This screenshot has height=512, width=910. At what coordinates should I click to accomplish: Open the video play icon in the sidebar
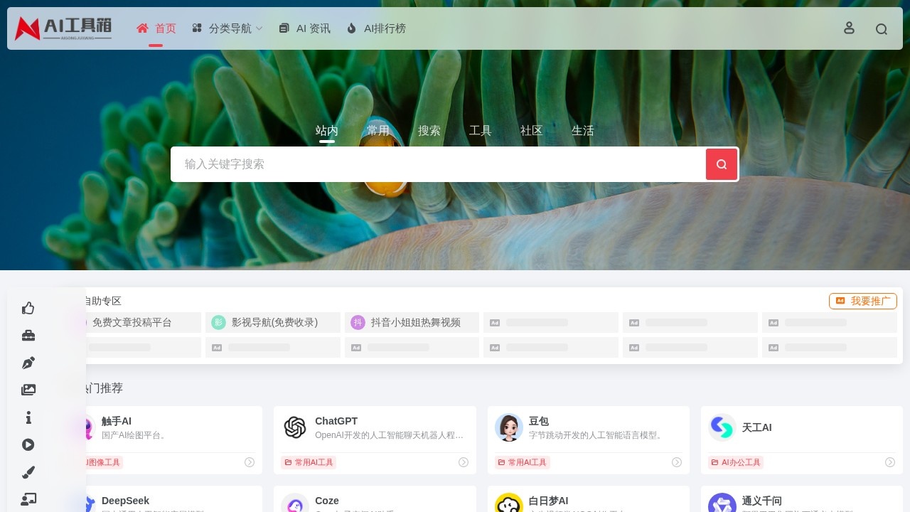pos(28,444)
